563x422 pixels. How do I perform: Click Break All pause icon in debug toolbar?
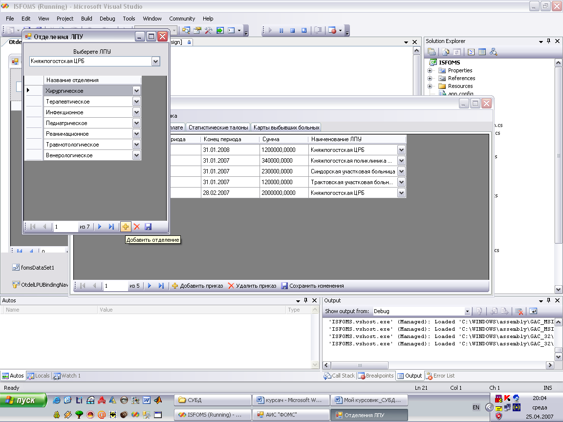coord(281,30)
